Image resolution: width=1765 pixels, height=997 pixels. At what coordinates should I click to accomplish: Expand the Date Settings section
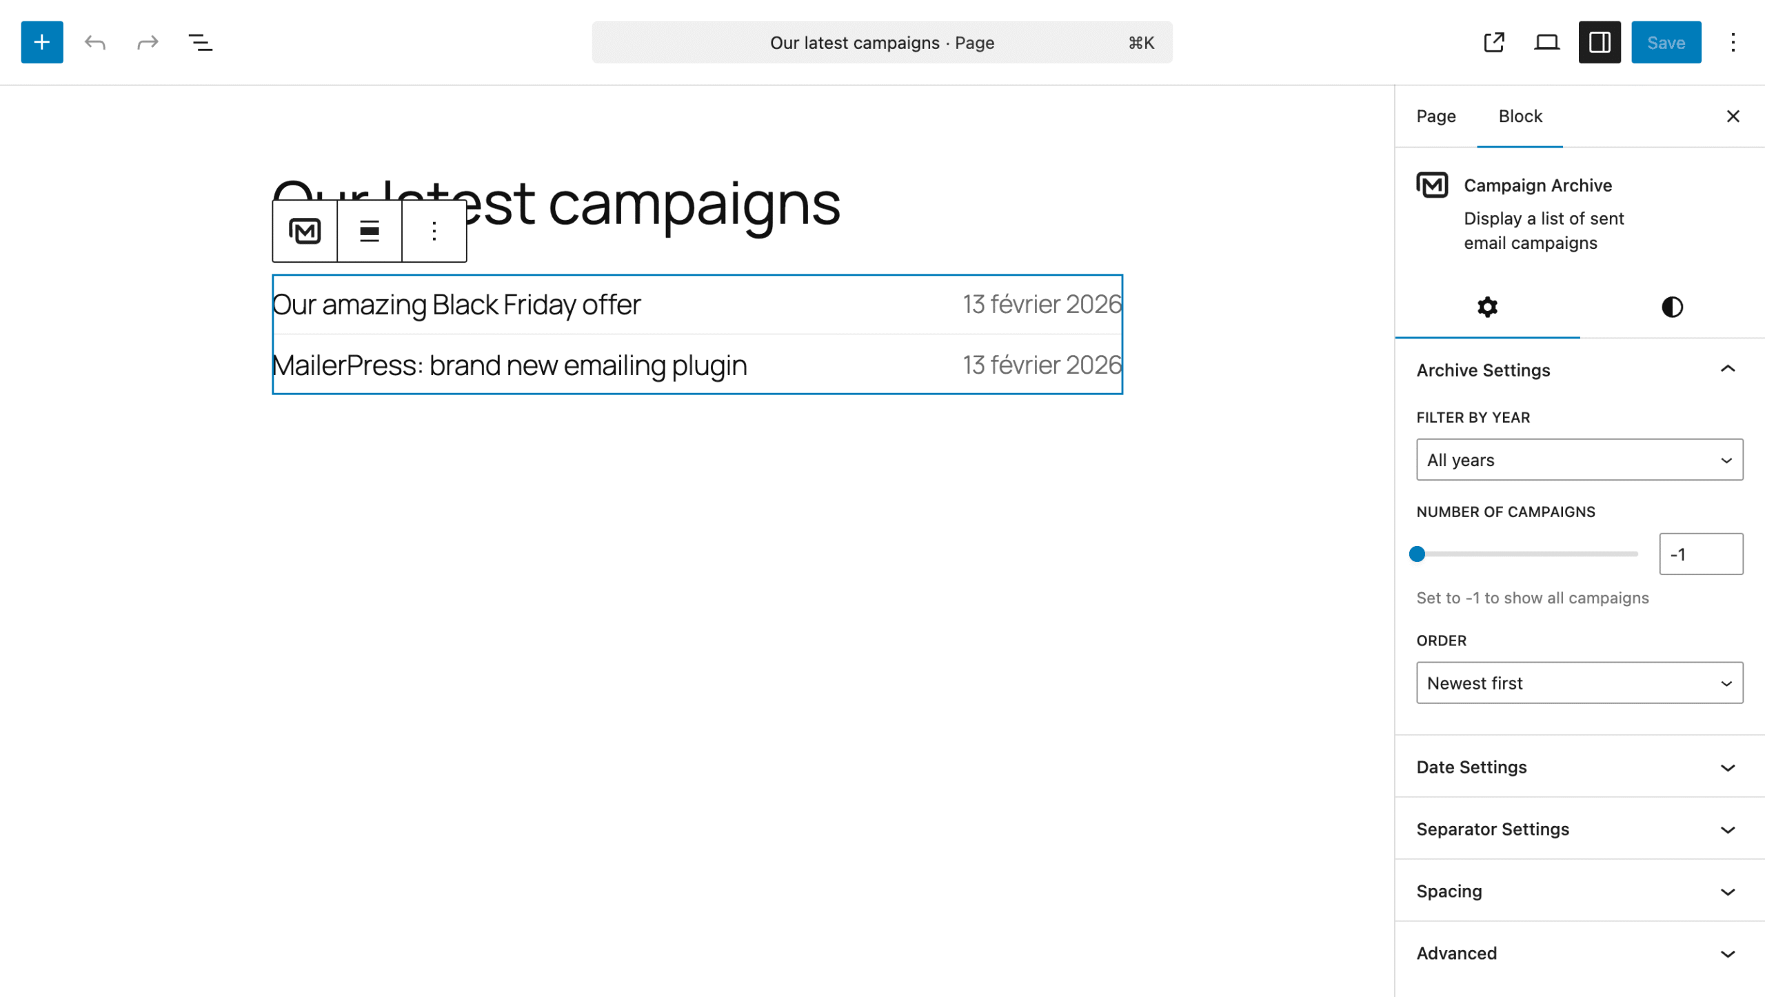[1578, 767]
